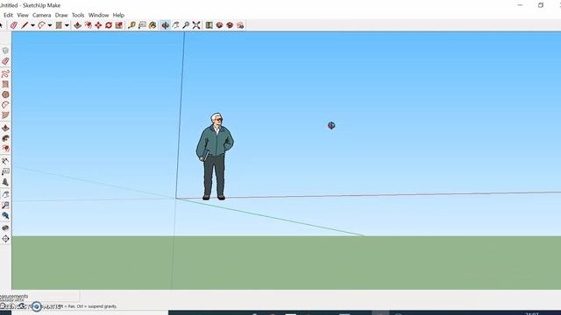The image size is (561, 315).
Task: Restore down the SketchUp window
Action: 541,5
